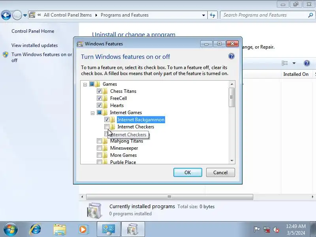Open the Windows Start menu
Viewport: 316px width, 237px height.
[x=11, y=229]
